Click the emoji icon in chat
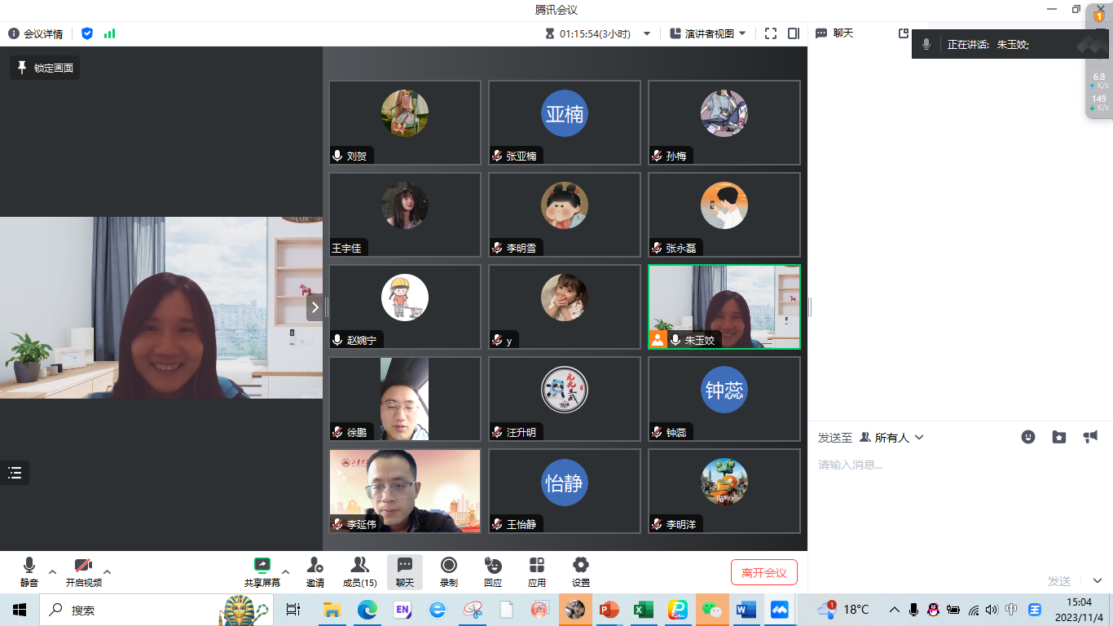 point(1028,437)
